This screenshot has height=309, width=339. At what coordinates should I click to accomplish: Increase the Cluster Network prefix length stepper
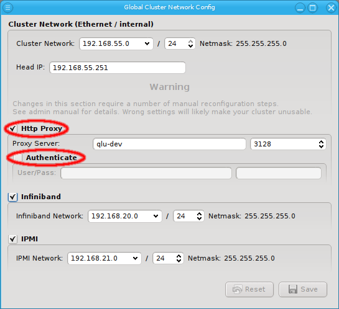click(x=190, y=41)
